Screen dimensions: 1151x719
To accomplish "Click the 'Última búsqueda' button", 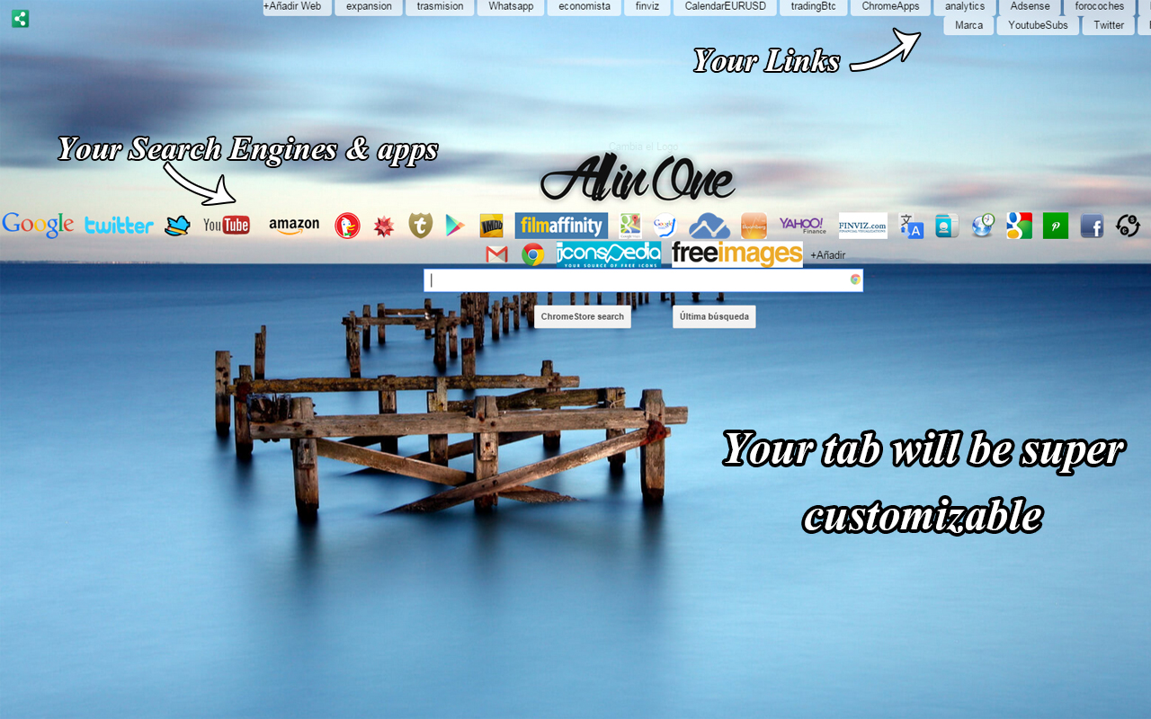I will pyautogui.click(x=714, y=316).
